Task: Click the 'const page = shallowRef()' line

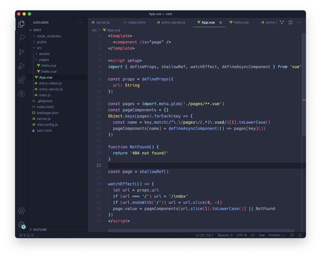Action: pos(138,172)
